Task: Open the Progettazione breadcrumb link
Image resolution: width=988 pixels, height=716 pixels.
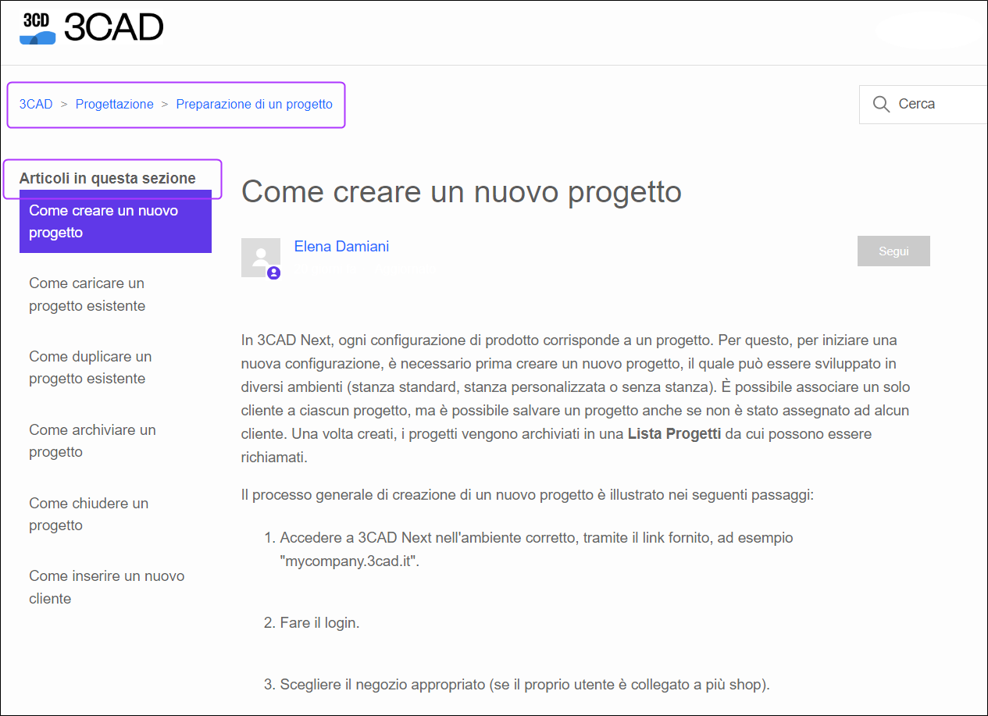Action: tap(115, 104)
